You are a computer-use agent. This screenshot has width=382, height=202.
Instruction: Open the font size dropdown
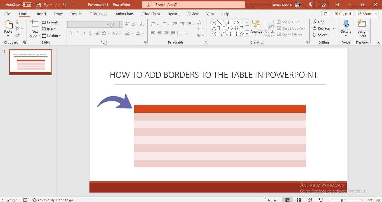point(121,25)
